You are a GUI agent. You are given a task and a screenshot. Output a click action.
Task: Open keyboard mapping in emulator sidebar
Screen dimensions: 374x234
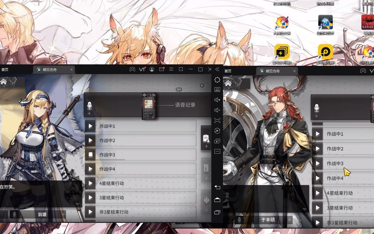click(217, 90)
